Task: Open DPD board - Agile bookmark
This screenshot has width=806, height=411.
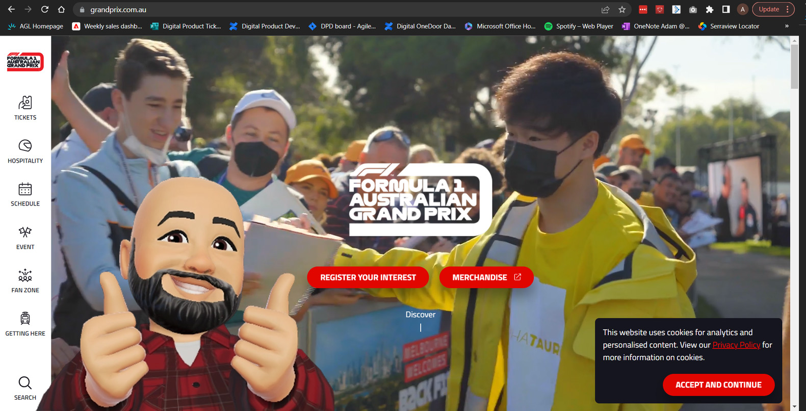Action: coord(343,26)
